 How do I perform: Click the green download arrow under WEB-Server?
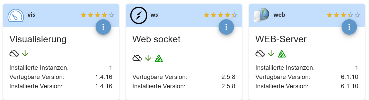tap(271, 53)
